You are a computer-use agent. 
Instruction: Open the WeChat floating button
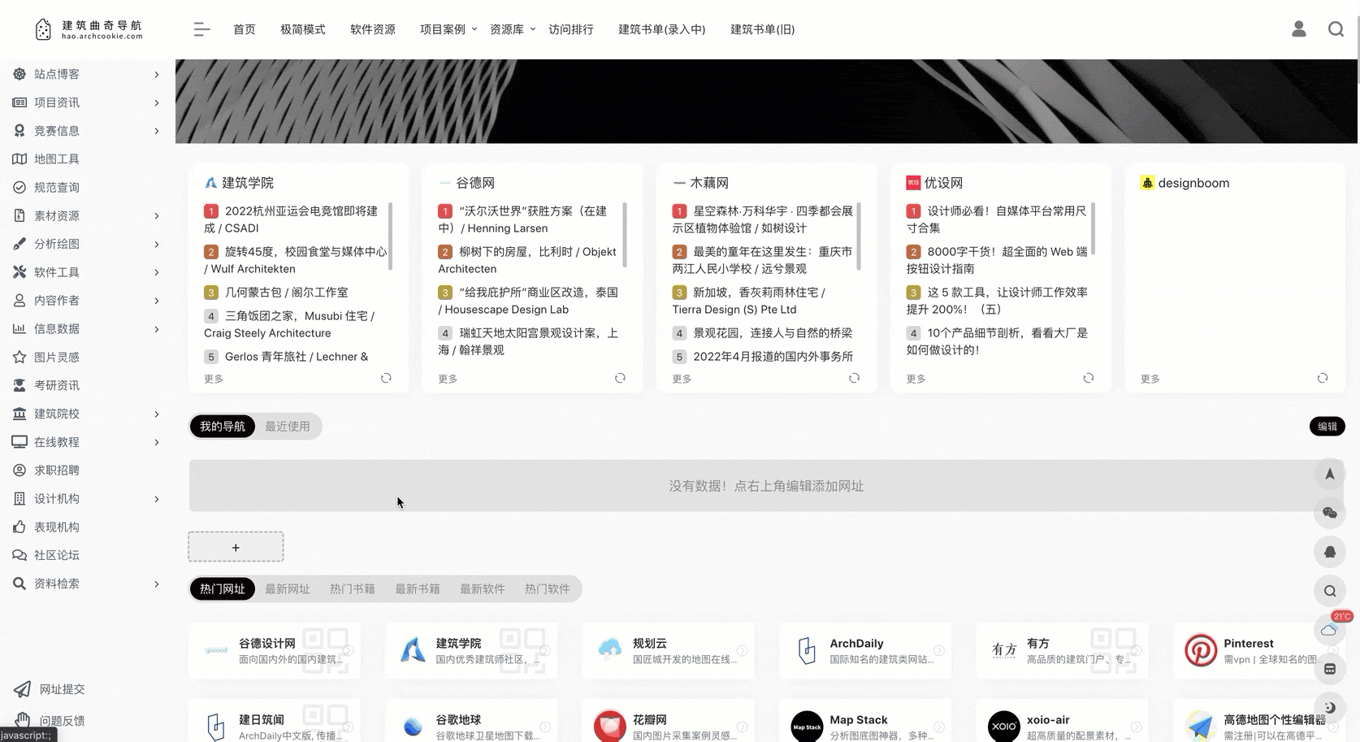(1330, 513)
